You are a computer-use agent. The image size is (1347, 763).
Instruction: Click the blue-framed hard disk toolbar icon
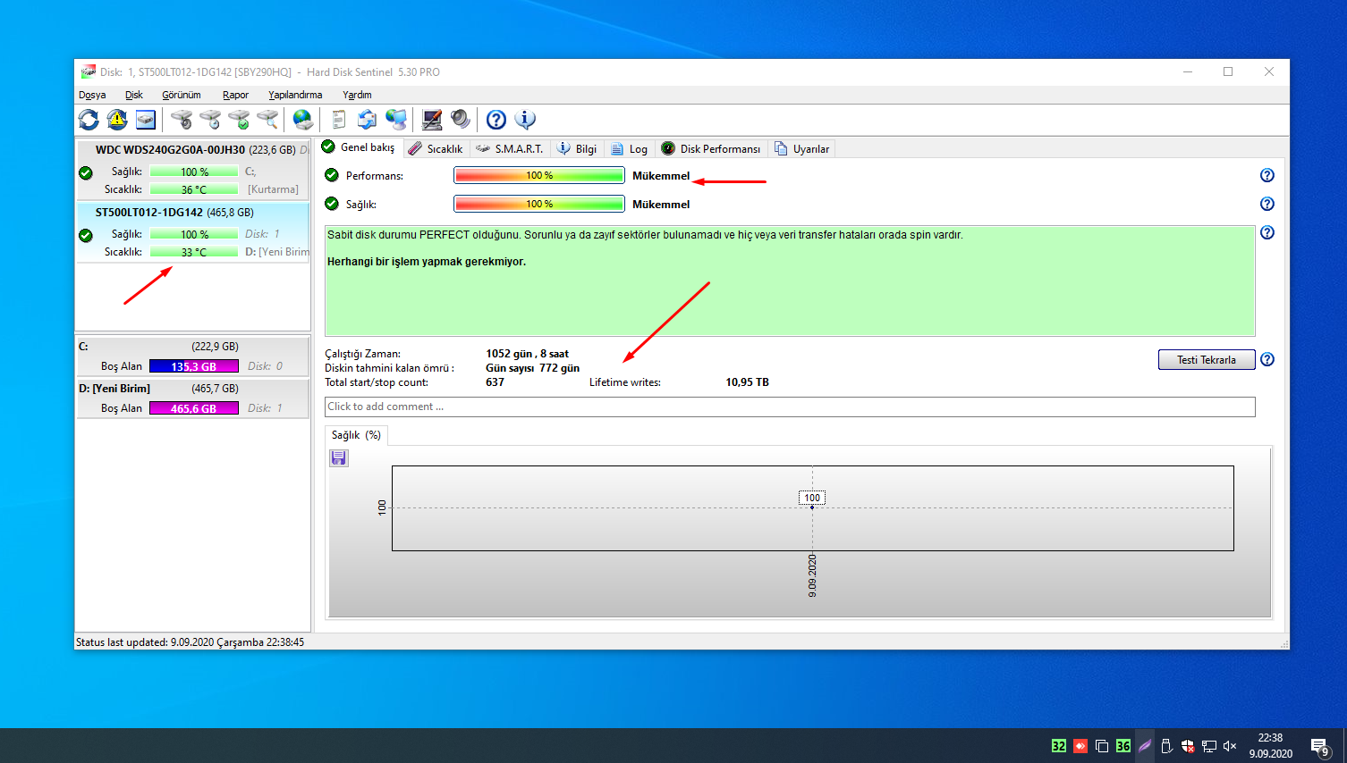click(x=146, y=119)
